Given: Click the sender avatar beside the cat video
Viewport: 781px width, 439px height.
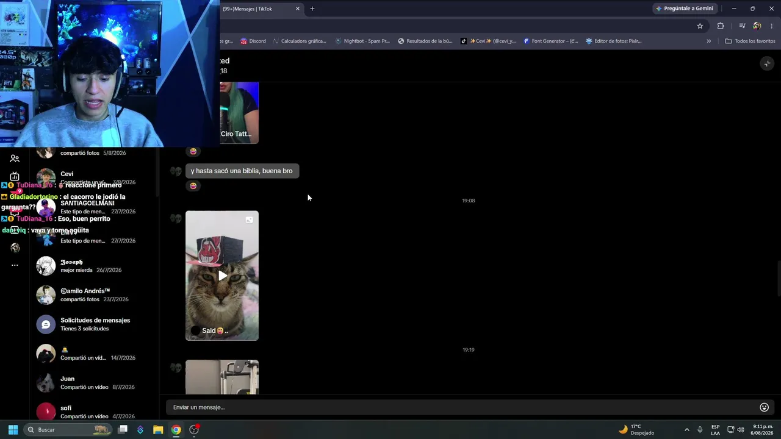Looking at the screenshot, I should click(176, 218).
